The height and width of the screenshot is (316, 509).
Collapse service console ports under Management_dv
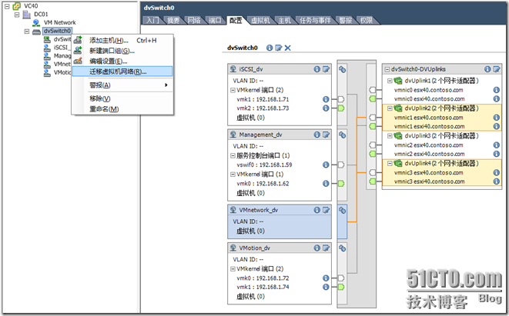click(233, 155)
